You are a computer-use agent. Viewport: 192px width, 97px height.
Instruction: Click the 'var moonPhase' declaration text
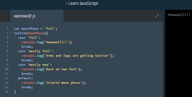26,29
